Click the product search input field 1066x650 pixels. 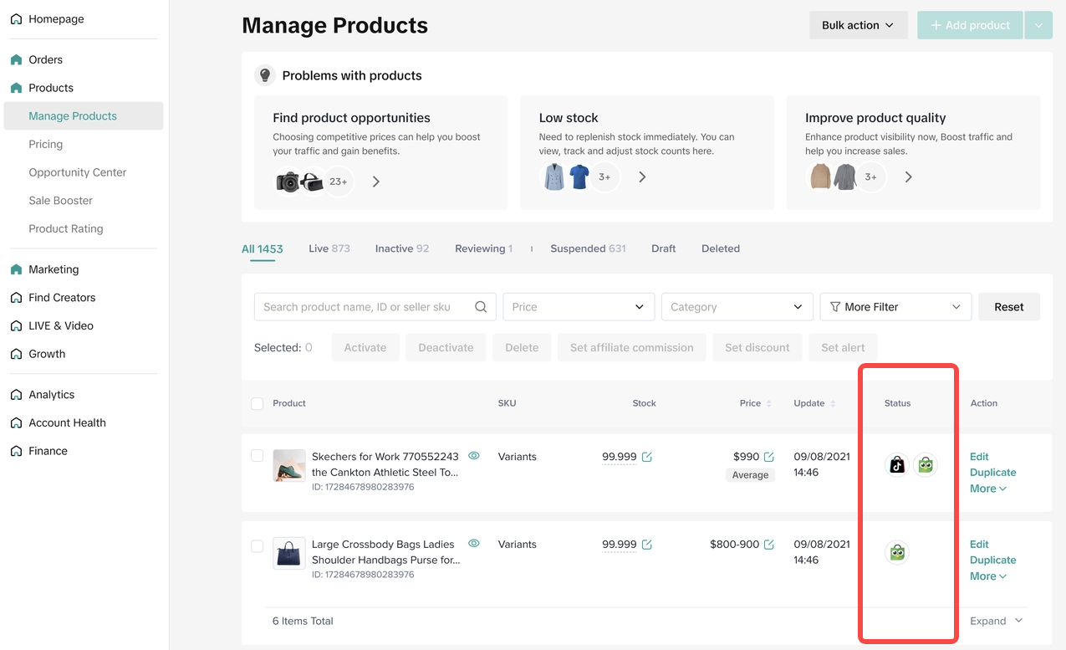(x=364, y=307)
